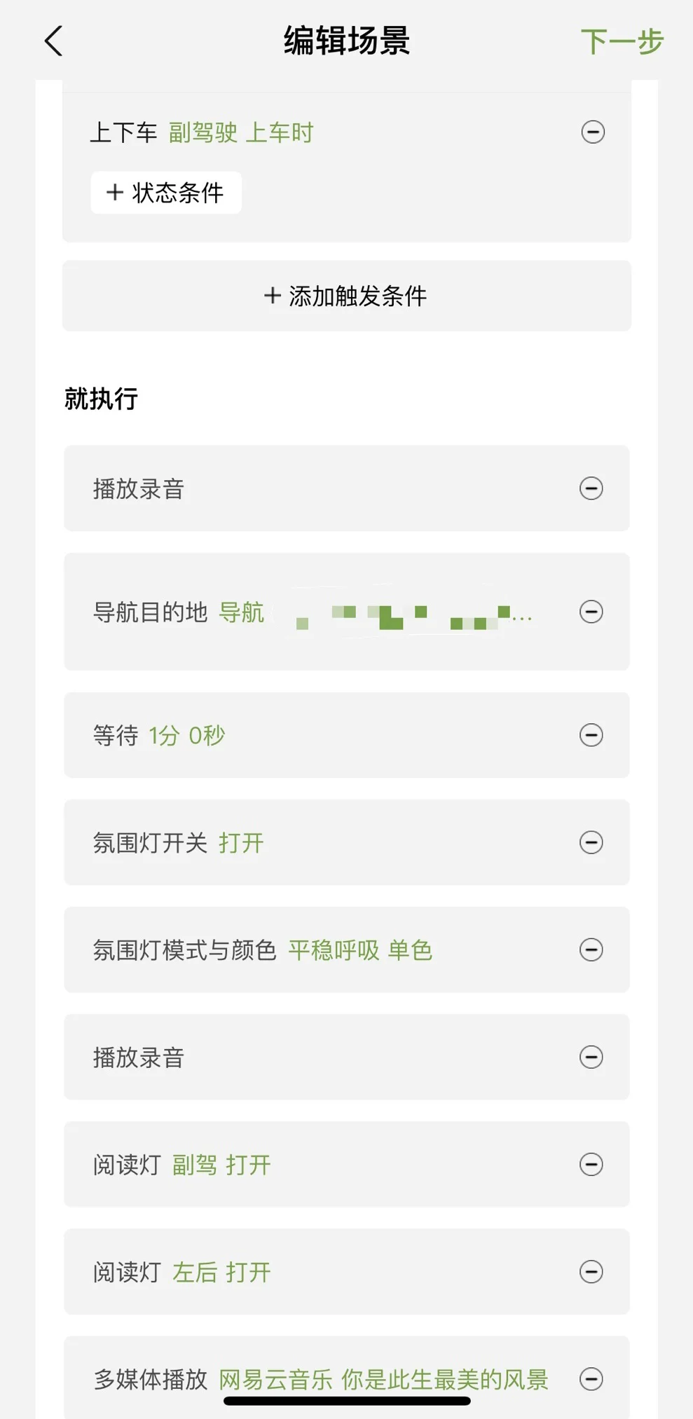Remove the 氛围灯开关 action
This screenshot has width=693, height=1419.
point(591,842)
